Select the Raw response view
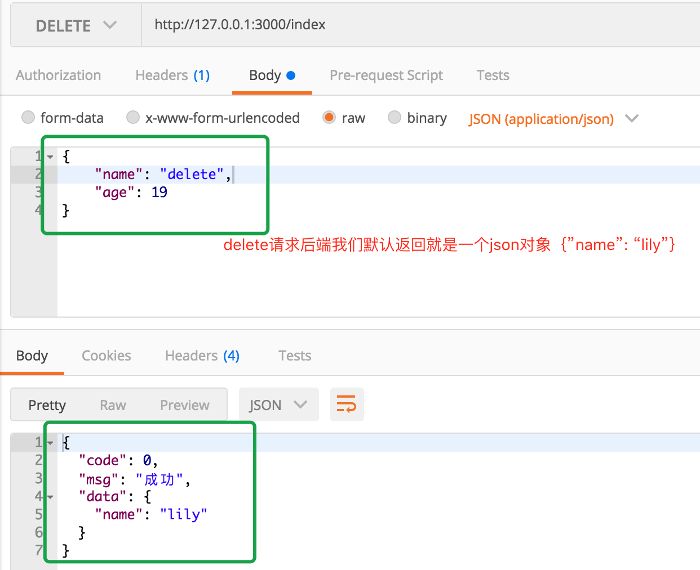 pyautogui.click(x=113, y=405)
